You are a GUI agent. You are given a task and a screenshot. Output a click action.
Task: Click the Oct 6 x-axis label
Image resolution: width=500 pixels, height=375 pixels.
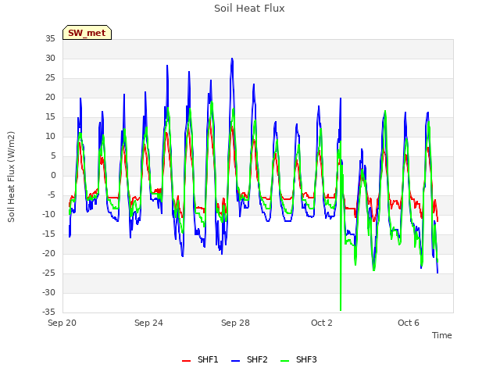point(409,323)
